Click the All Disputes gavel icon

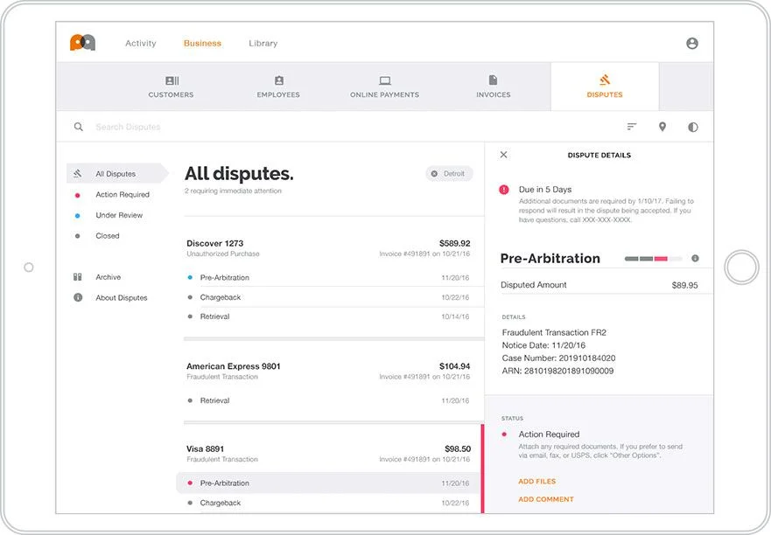78,173
